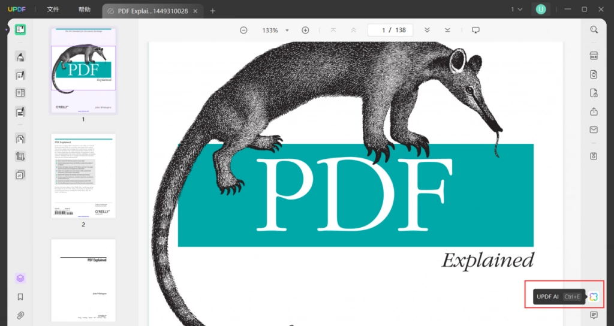This screenshot has width=614, height=326.
Task: Open the Convert PDF tool icon
Action: pos(594,74)
